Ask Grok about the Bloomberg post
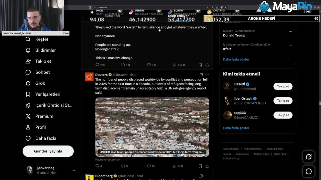 (201, 176)
